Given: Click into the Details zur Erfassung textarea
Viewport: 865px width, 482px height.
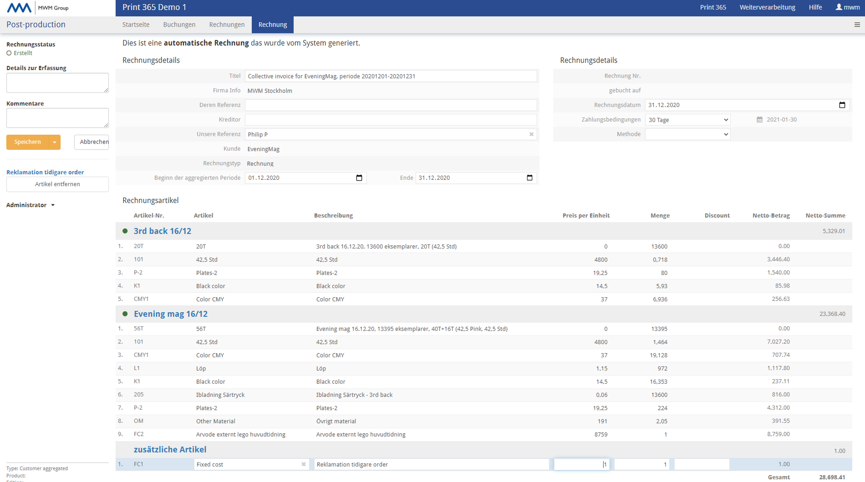Looking at the screenshot, I should [58, 83].
